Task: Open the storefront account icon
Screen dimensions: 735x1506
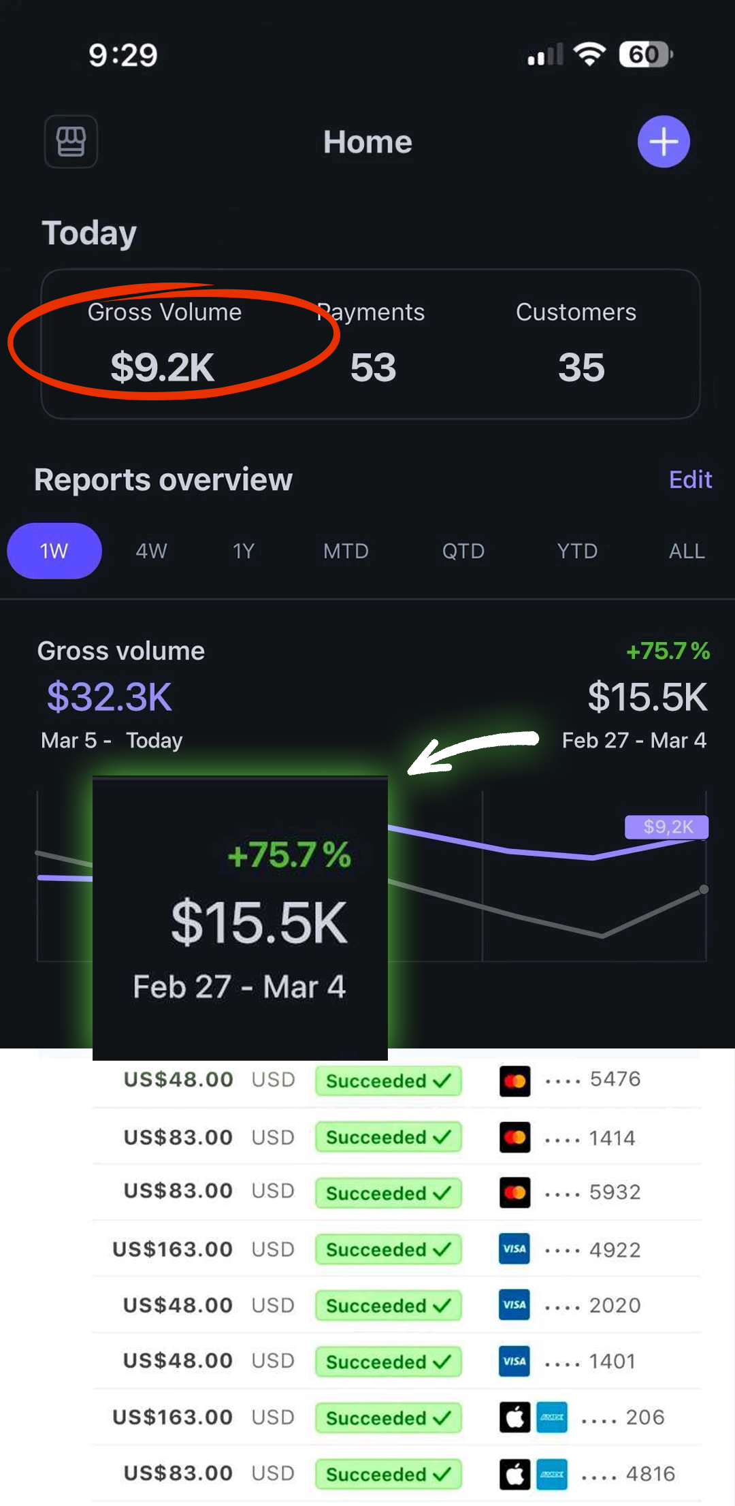Action: click(x=71, y=142)
